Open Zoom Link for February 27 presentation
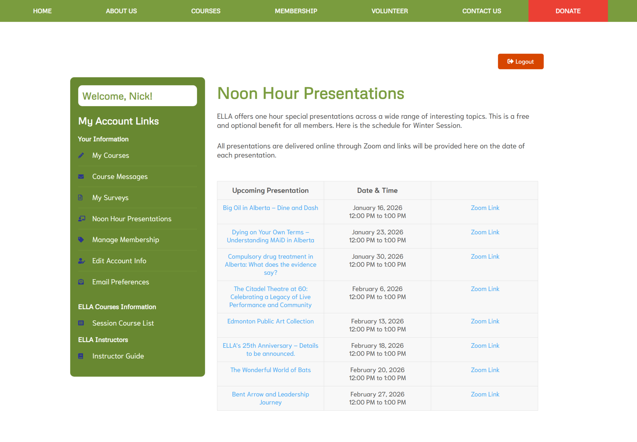The width and height of the screenshot is (637, 442). pyautogui.click(x=485, y=394)
